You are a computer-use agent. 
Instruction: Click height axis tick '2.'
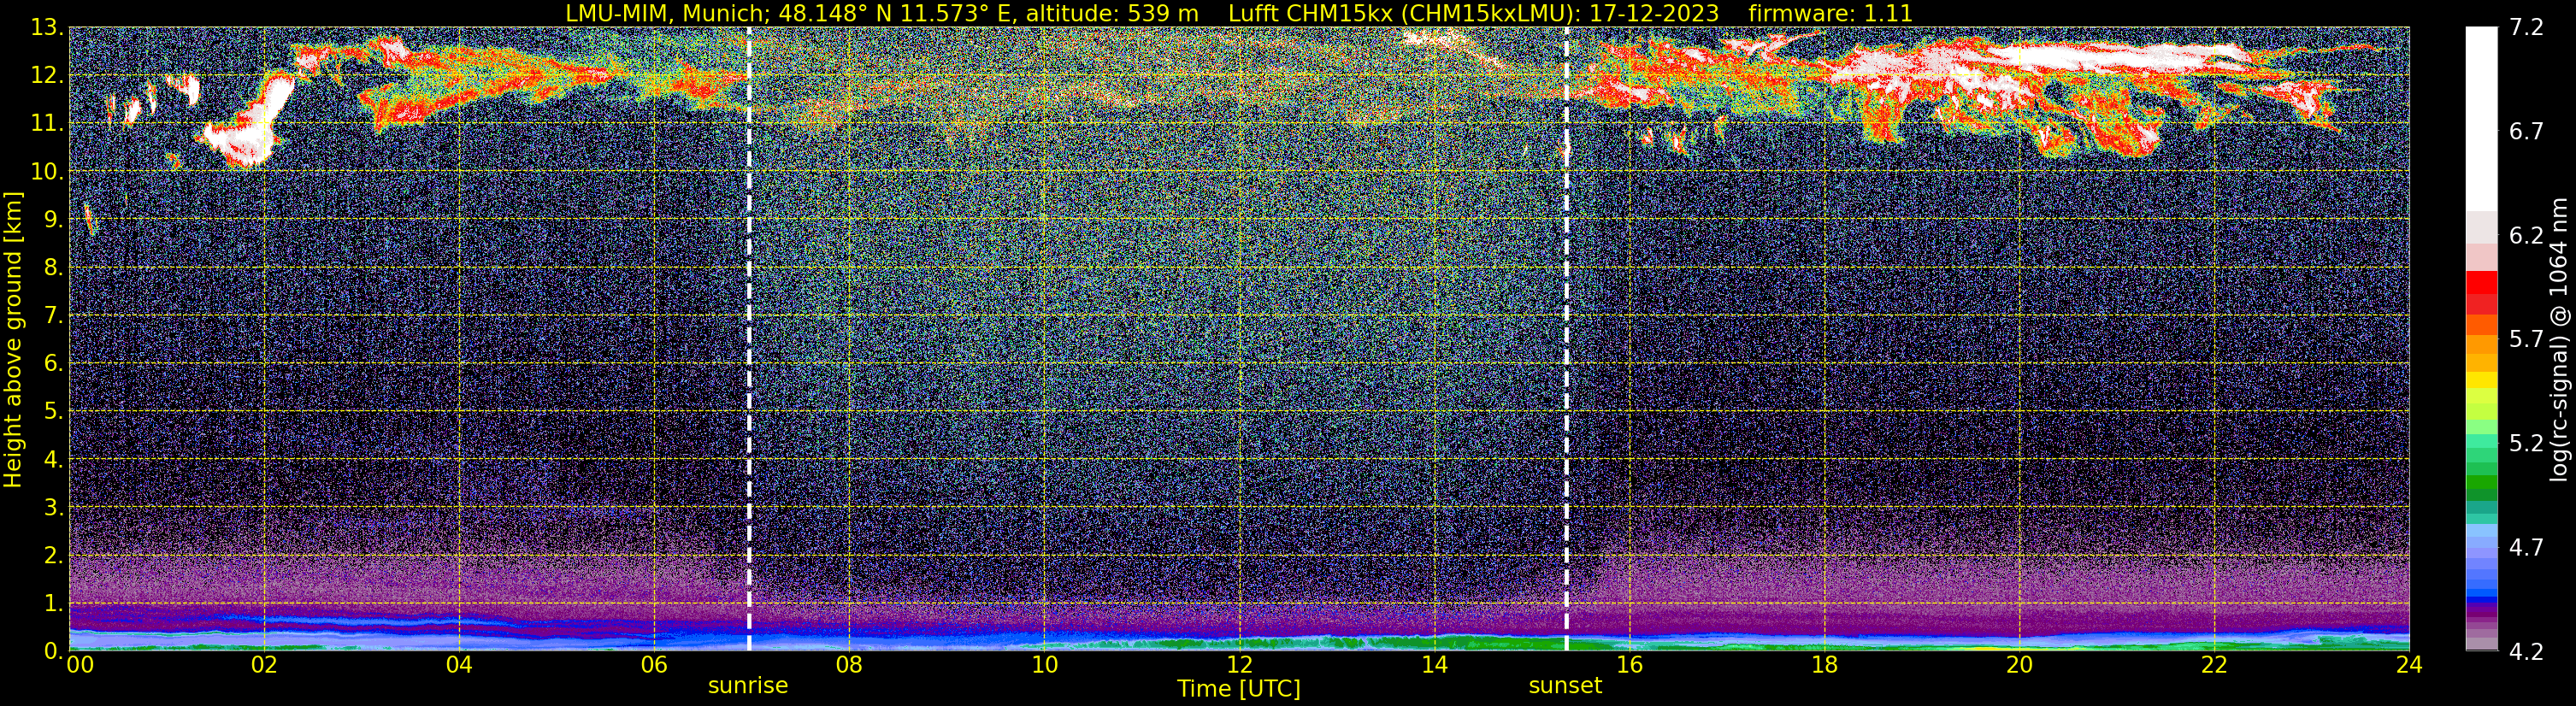click(54, 556)
